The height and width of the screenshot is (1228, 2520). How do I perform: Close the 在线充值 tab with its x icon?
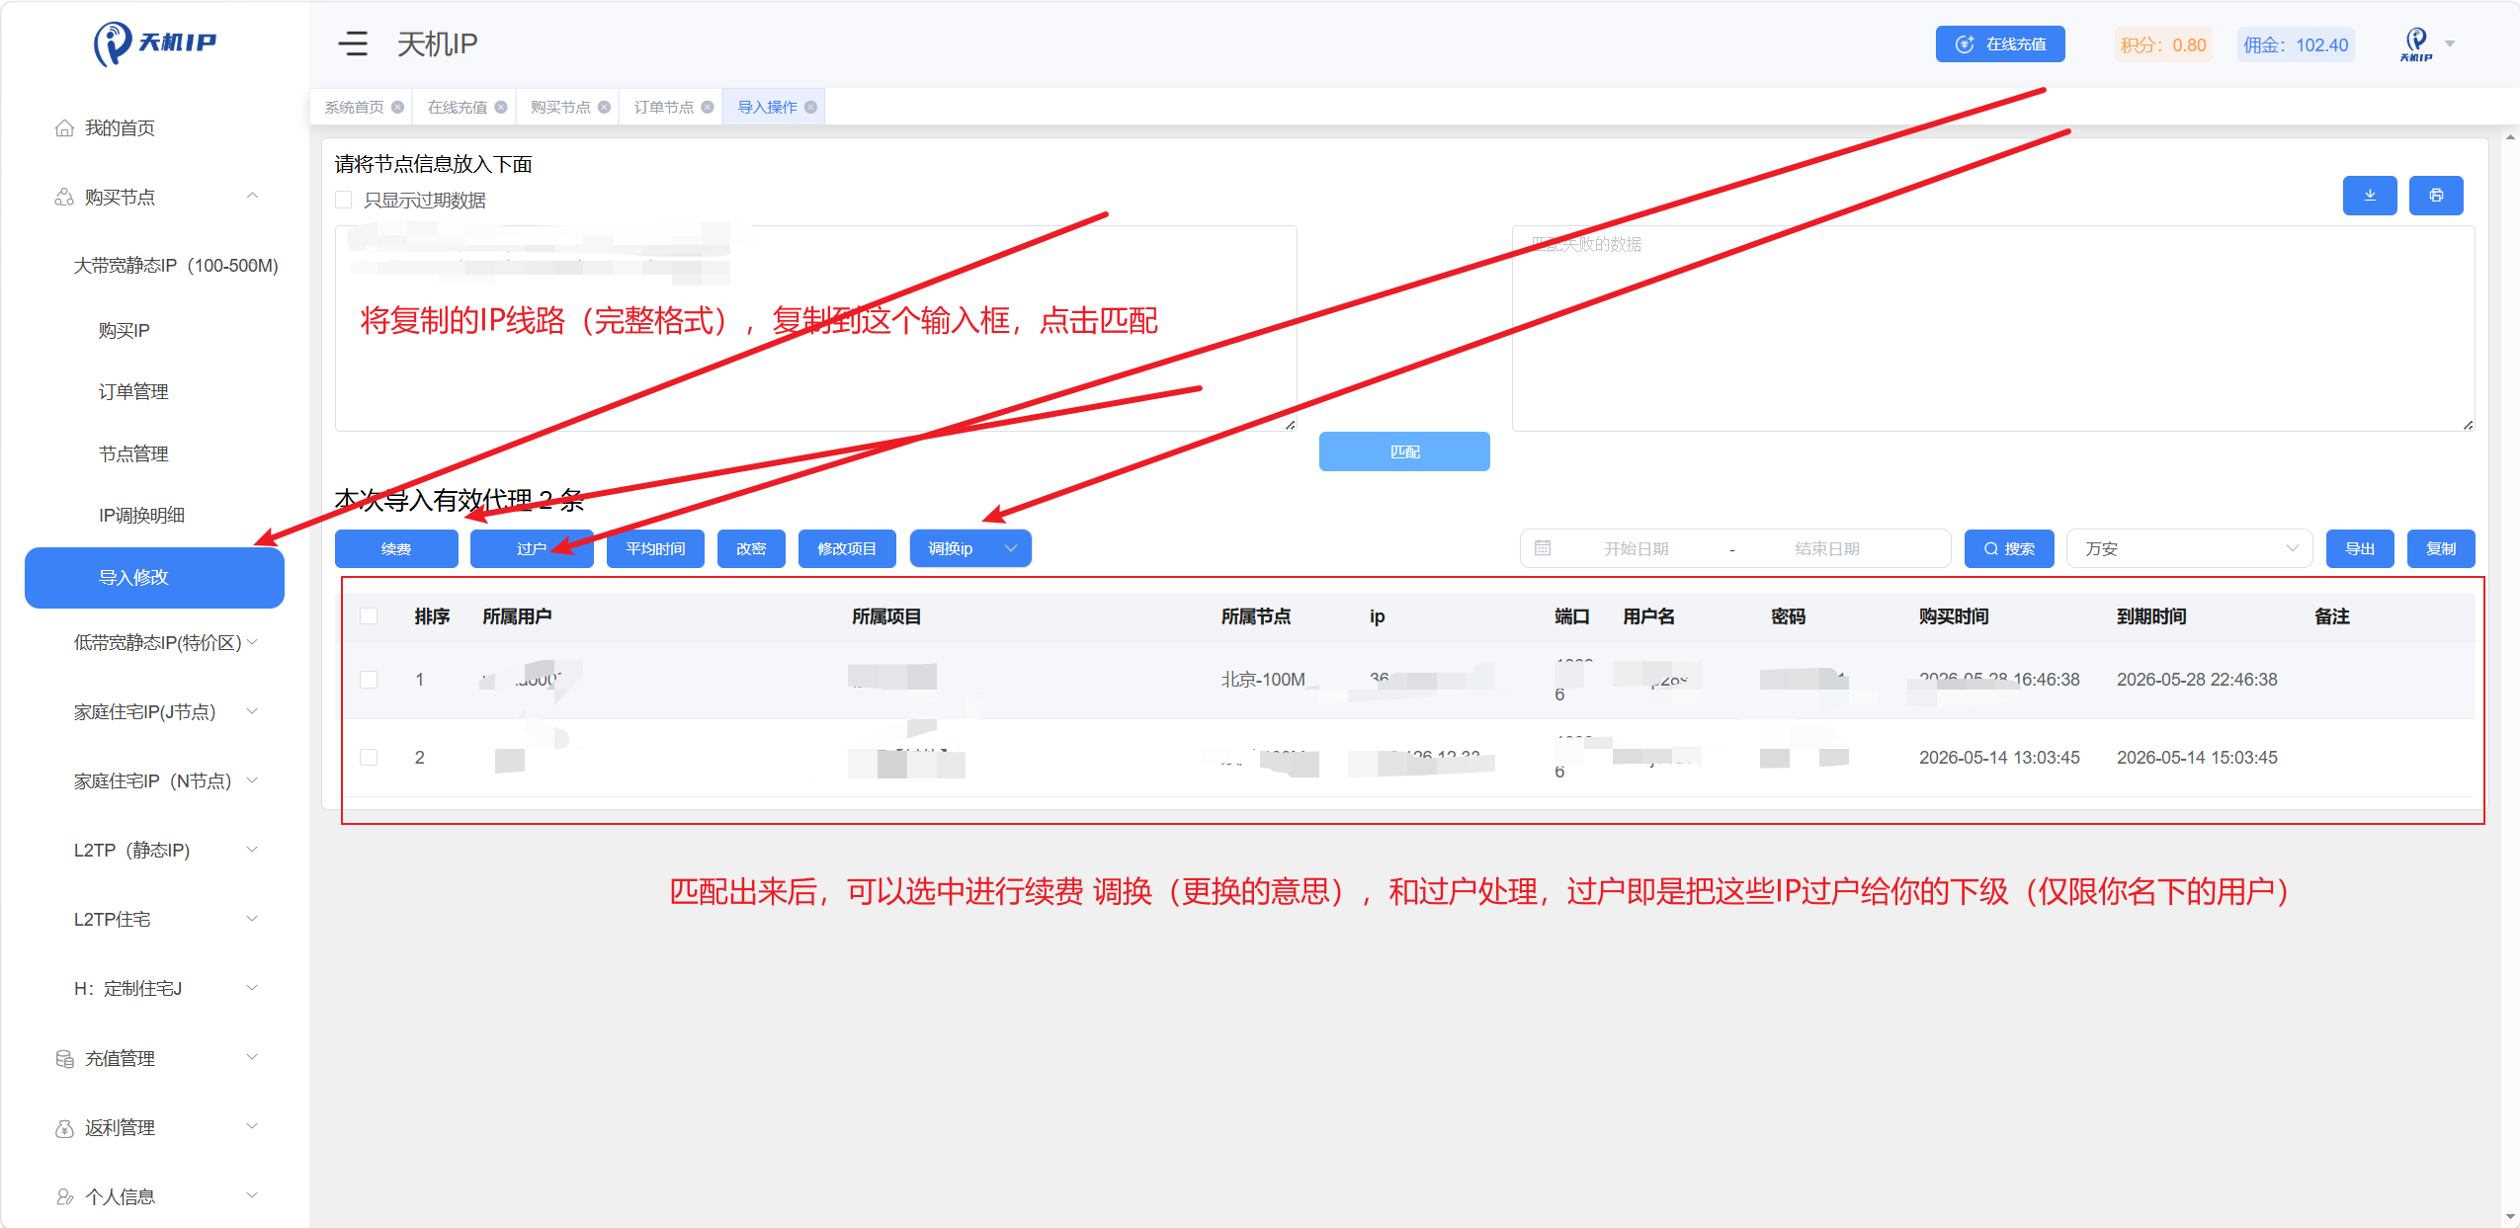coord(501,108)
